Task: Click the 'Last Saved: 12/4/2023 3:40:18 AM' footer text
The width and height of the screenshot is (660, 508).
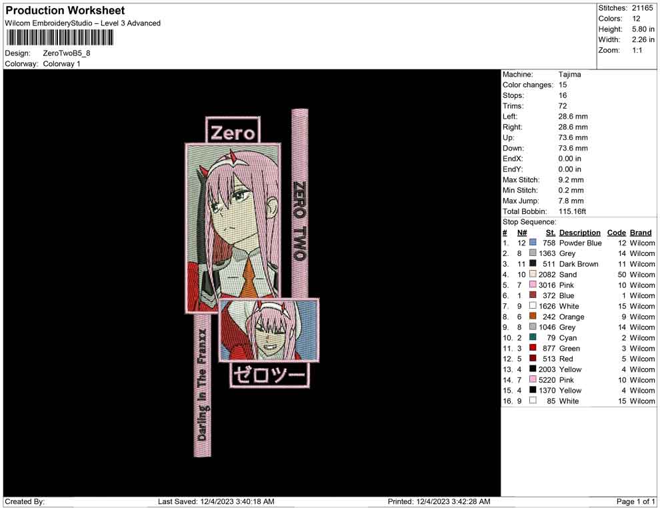Action: tap(216, 501)
